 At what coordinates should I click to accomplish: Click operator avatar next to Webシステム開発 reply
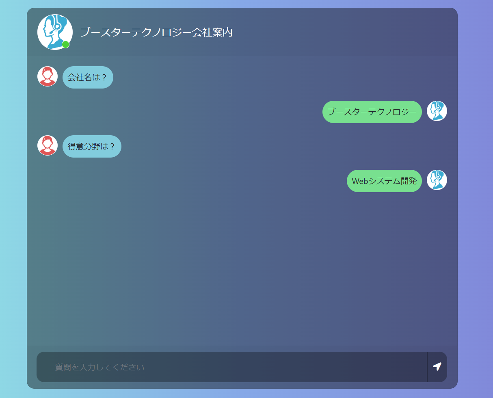[x=437, y=180]
